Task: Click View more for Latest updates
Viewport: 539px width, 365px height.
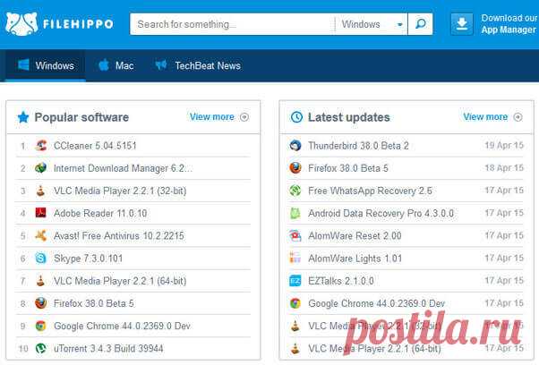Action: [485, 117]
